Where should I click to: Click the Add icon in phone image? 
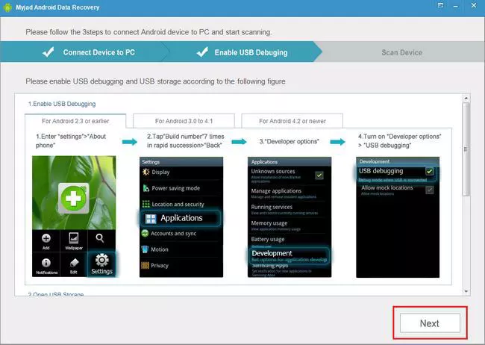click(x=46, y=238)
